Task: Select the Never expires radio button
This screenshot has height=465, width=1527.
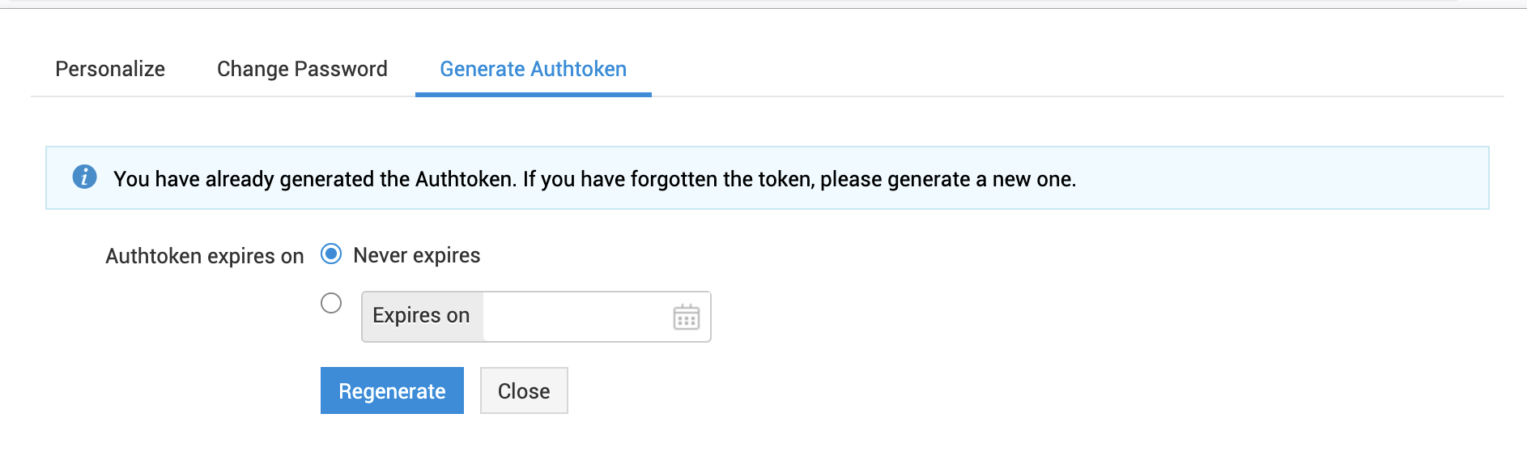Action: [x=331, y=254]
